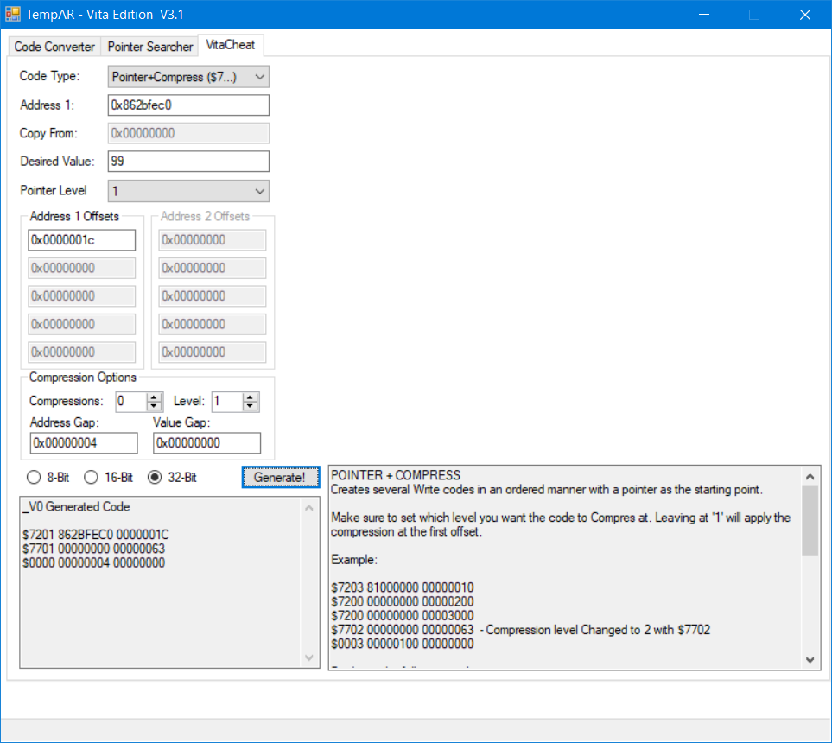This screenshot has height=743, width=832.
Task: Switch to the Code Converter tab
Action: (54, 47)
